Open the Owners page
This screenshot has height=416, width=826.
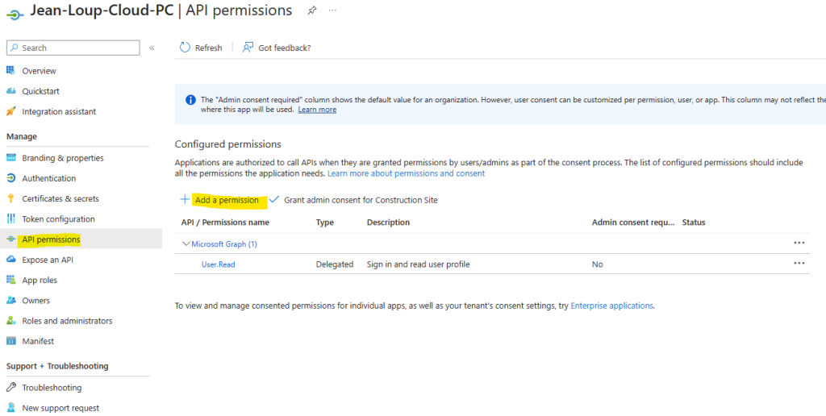(x=35, y=301)
